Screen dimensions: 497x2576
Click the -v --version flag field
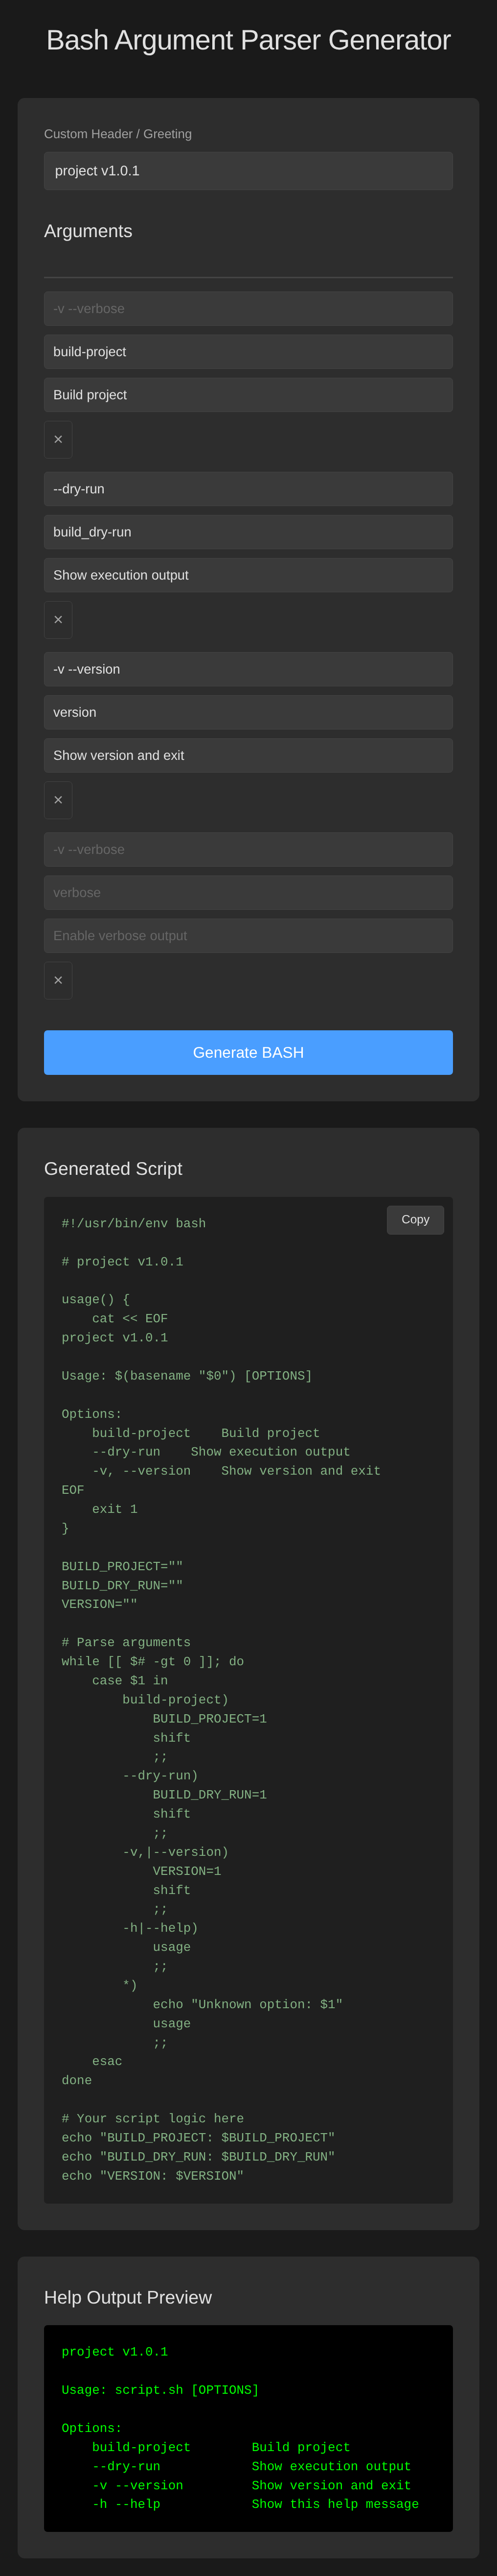248,669
